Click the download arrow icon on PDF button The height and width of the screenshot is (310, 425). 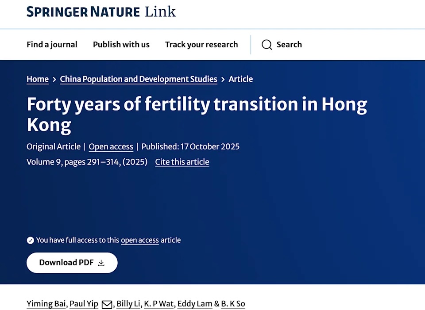(x=101, y=263)
